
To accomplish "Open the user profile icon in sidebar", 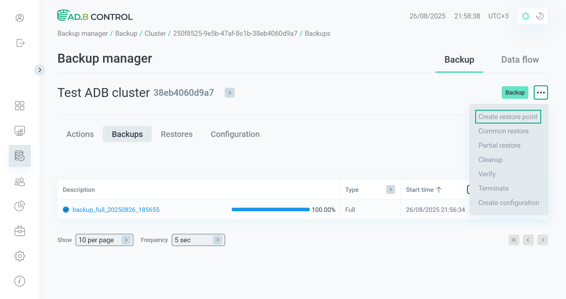I will point(20,18).
